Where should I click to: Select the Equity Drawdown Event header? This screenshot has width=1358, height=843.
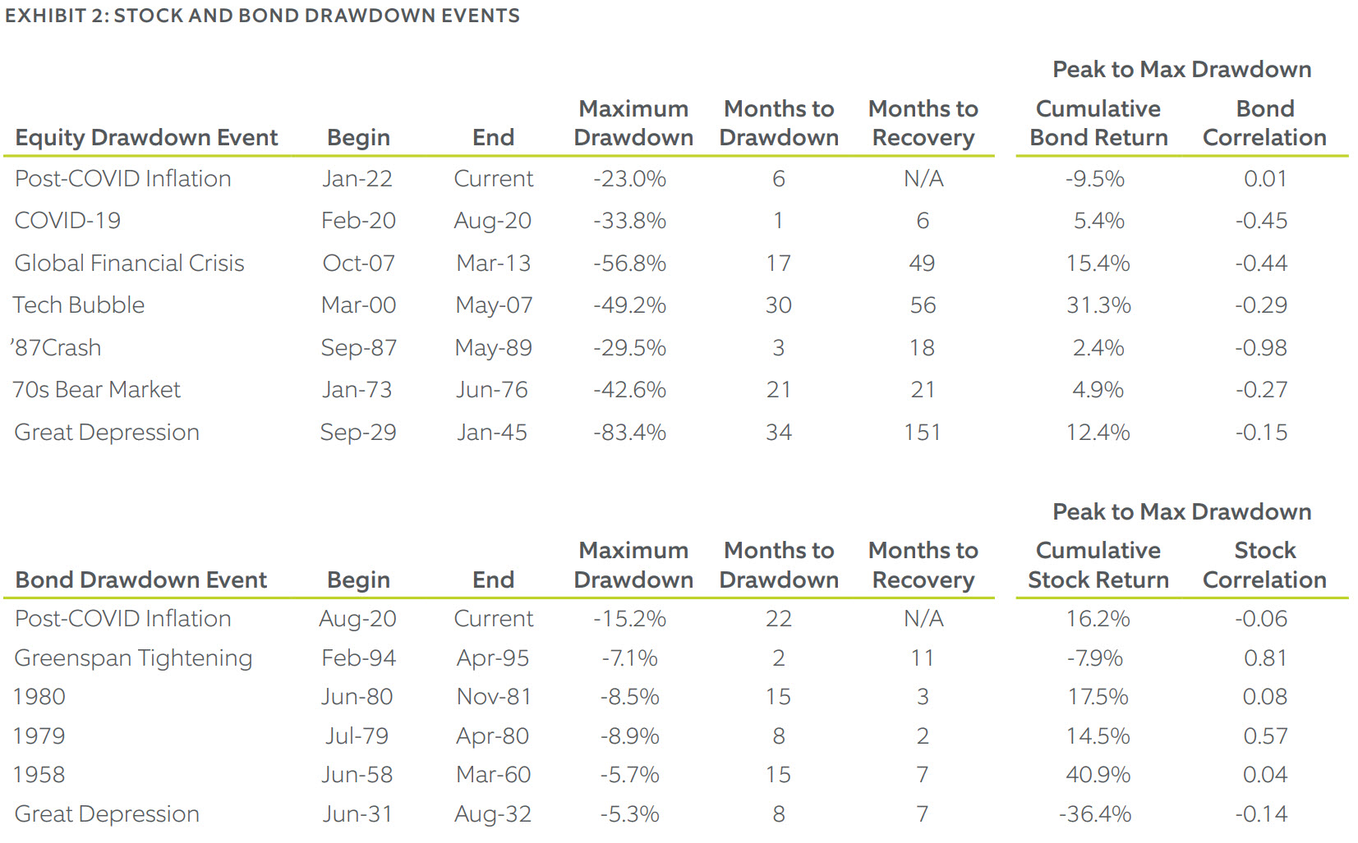point(146,137)
